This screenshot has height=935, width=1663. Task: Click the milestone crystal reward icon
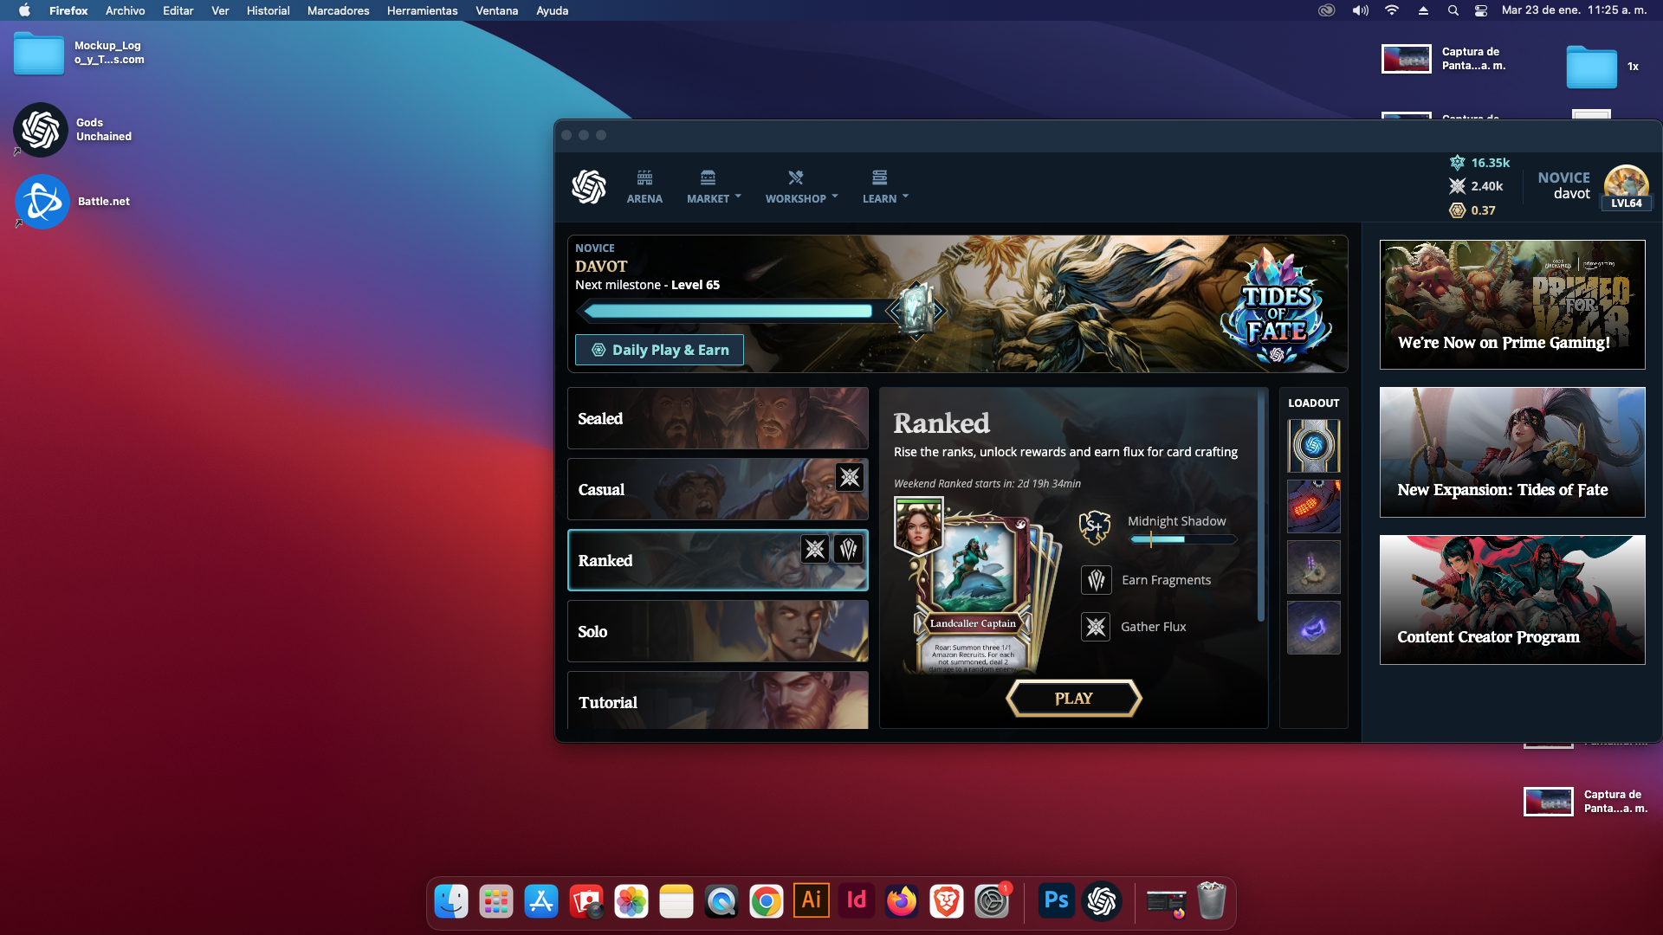(916, 310)
